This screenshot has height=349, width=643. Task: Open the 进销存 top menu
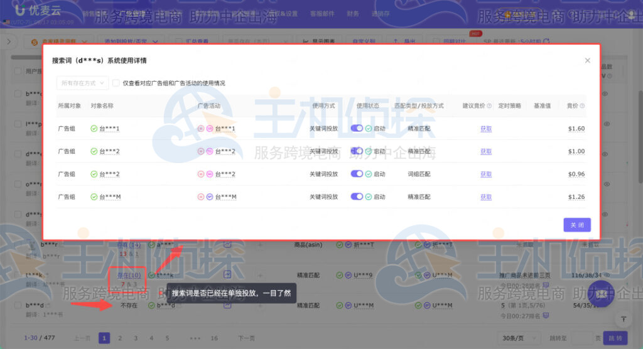tap(381, 14)
